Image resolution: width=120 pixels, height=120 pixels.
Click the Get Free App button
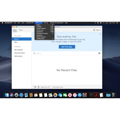(x=67, y=47)
